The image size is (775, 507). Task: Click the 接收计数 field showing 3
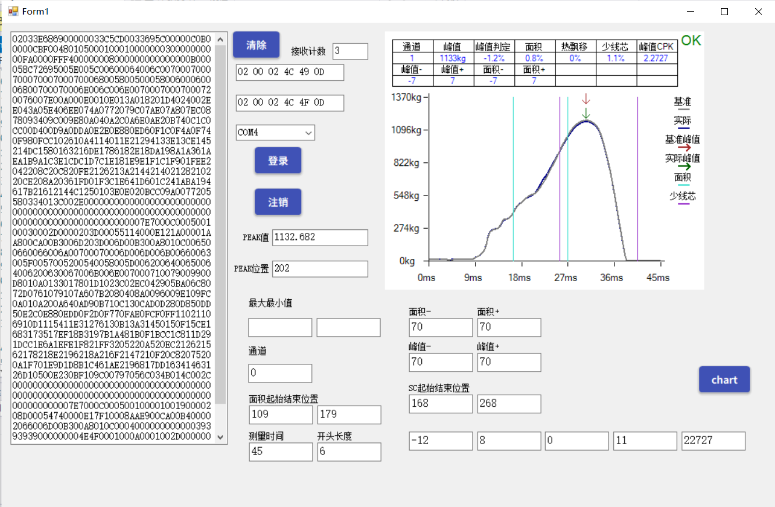pyautogui.click(x=350, y=51)
